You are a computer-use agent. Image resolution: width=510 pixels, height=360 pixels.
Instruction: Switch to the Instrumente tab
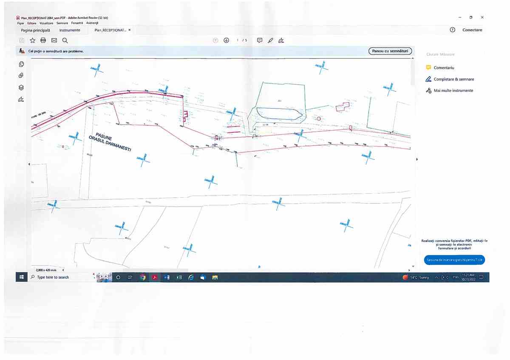point(70,30)
